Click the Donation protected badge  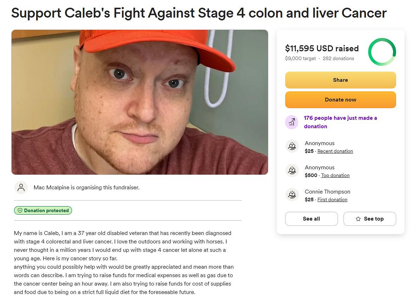coord(43,210)
